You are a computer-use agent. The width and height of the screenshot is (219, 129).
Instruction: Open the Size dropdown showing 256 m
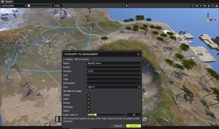[114, 87]
